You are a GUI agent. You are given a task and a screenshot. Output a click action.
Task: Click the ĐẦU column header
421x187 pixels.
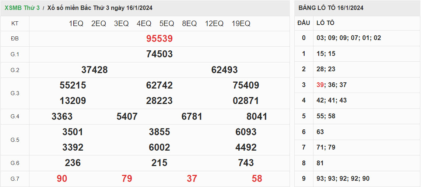pyautogui.click(x=304, y=23)
